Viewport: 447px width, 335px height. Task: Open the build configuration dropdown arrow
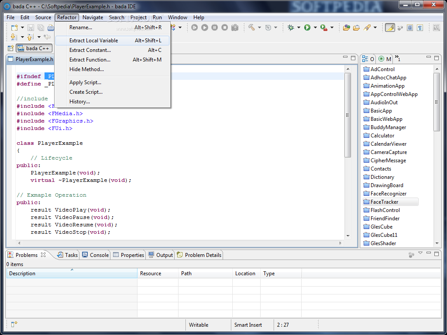(276, 27)
